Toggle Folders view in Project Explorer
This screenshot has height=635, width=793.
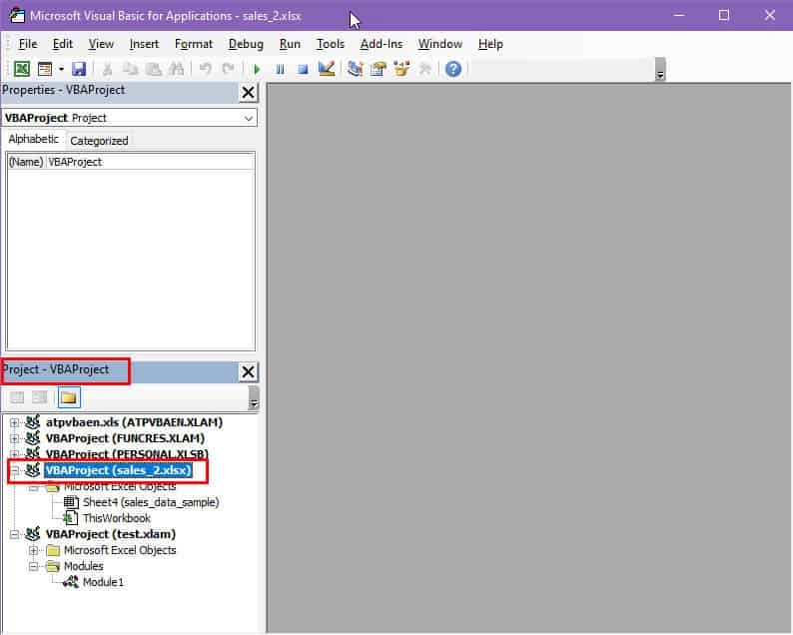(69, 397)
